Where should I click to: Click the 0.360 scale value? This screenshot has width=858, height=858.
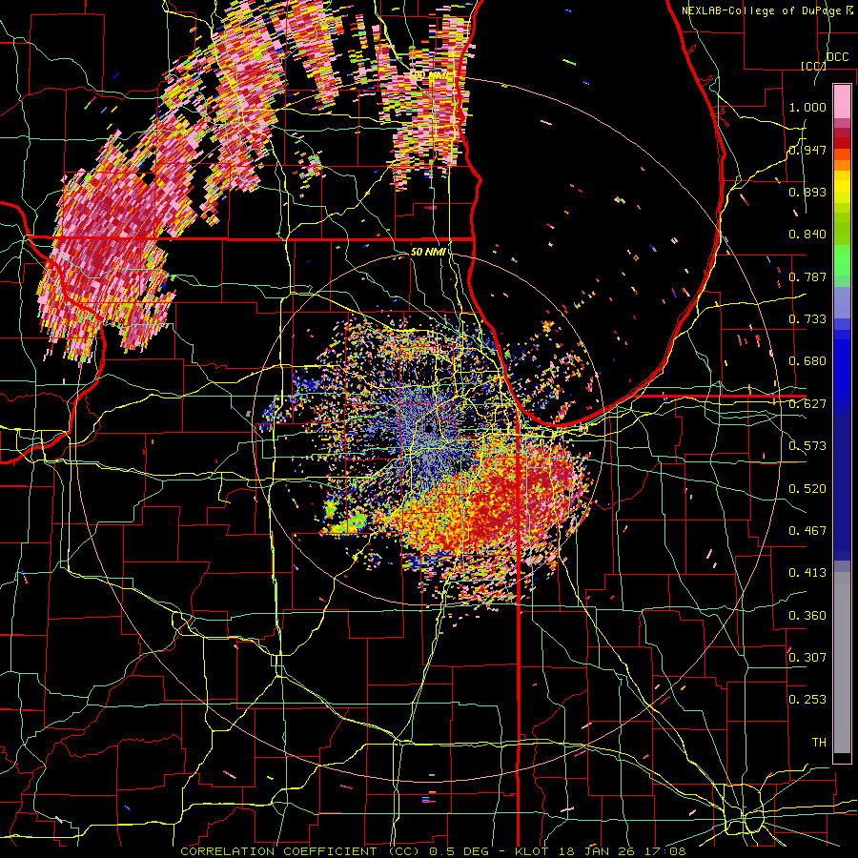point(807,616)
